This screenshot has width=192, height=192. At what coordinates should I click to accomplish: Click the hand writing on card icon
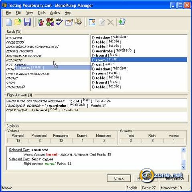[x=69, y=22]
